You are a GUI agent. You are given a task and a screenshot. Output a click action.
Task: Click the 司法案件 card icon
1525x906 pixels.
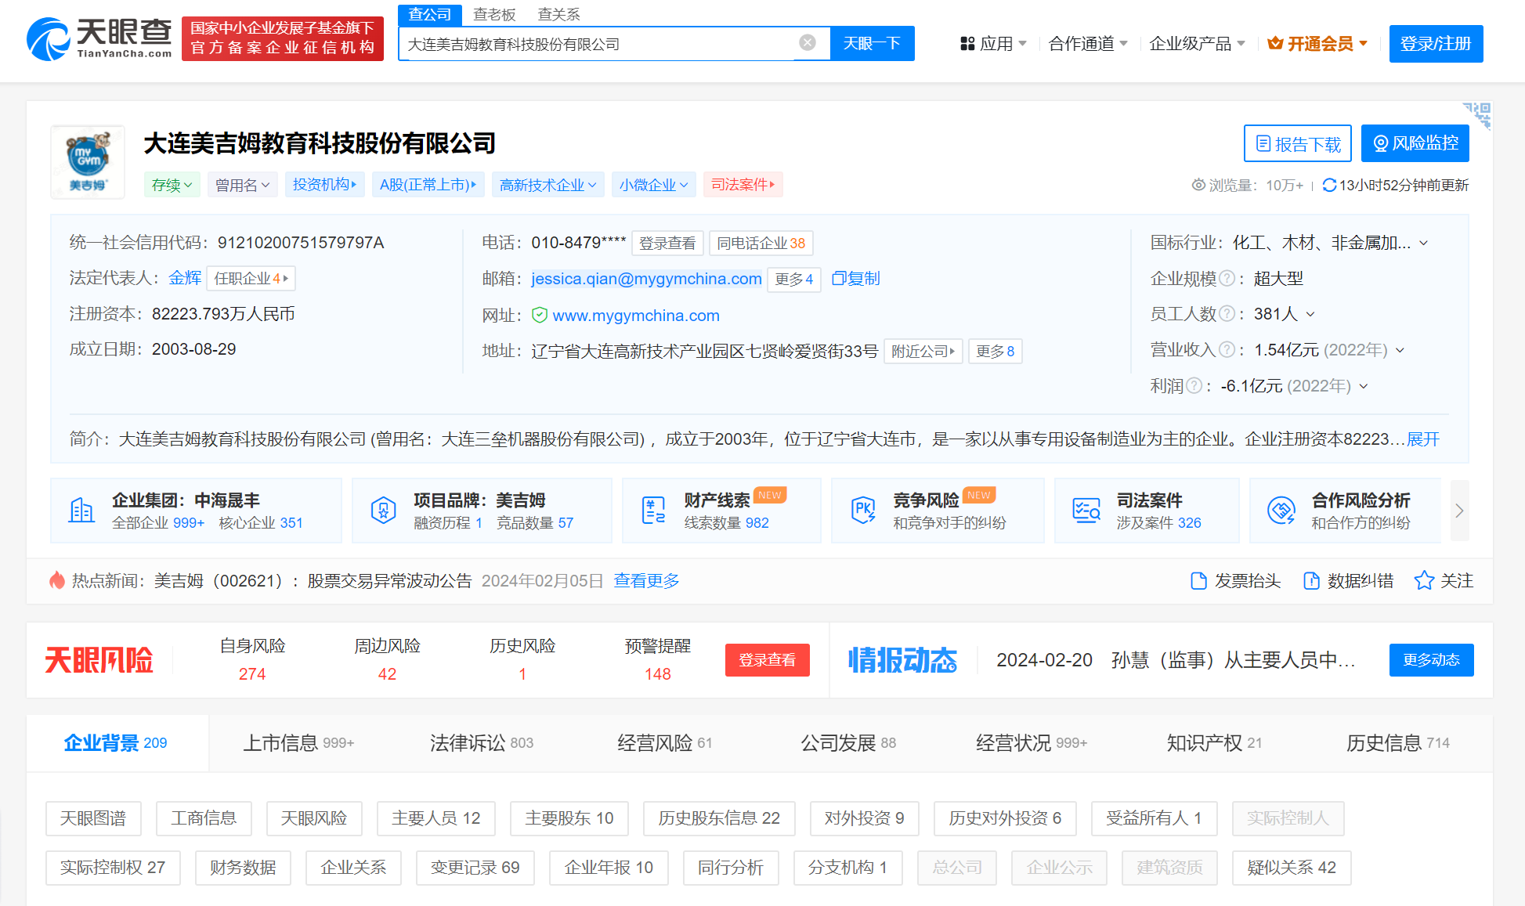(1086, 511)
